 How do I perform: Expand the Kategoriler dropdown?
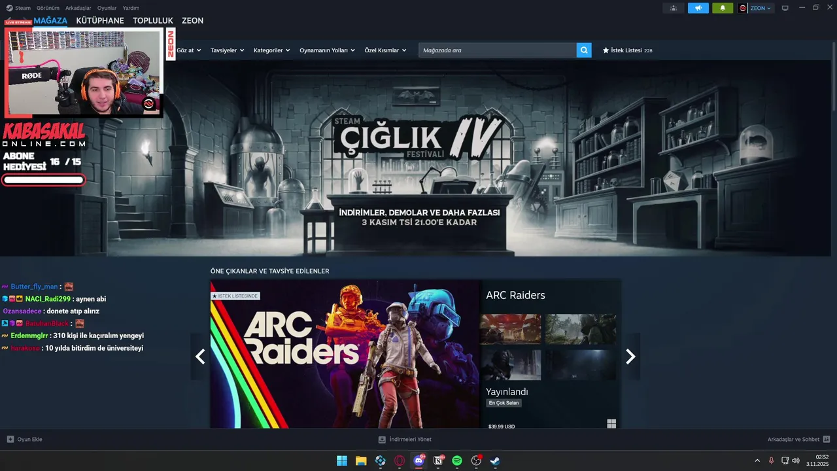[x=272, y=50]
